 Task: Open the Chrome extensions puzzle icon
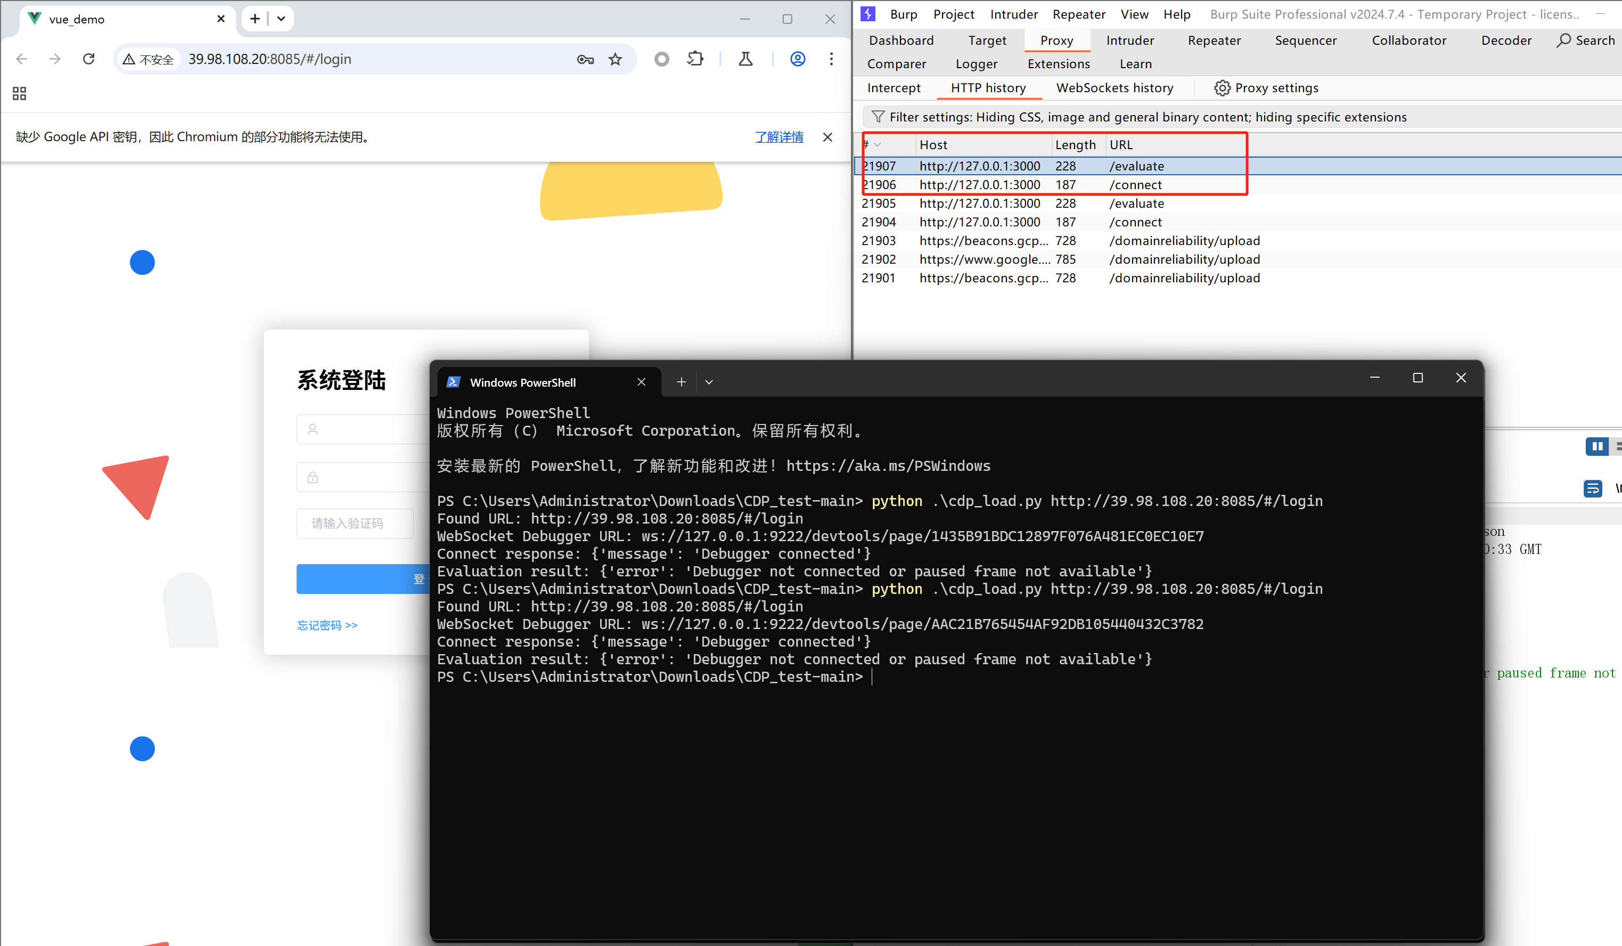(x=695, y=59)
